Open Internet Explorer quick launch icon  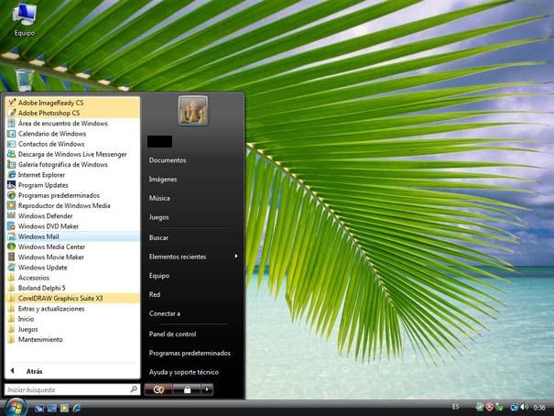click(x=77, y=409)
